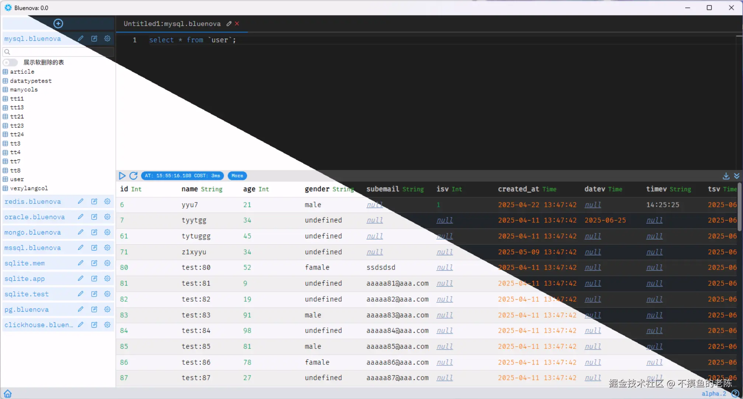The height and width of the screenshot is (399, 743).
Task: Open the user table in sidebar
Action: (x=17, y=179)
